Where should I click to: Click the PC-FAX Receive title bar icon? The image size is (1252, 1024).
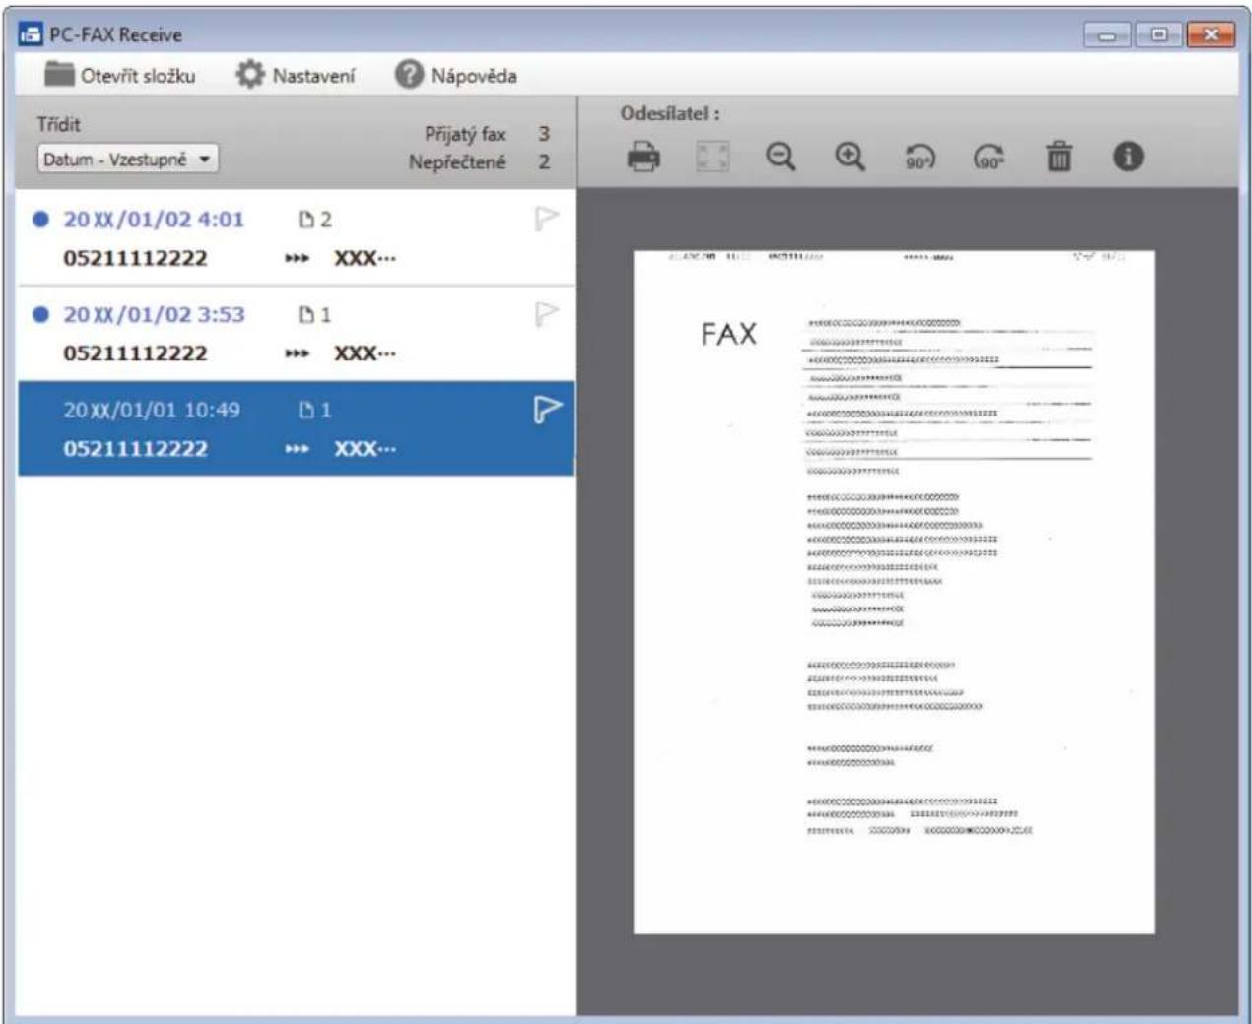point(31,34)
